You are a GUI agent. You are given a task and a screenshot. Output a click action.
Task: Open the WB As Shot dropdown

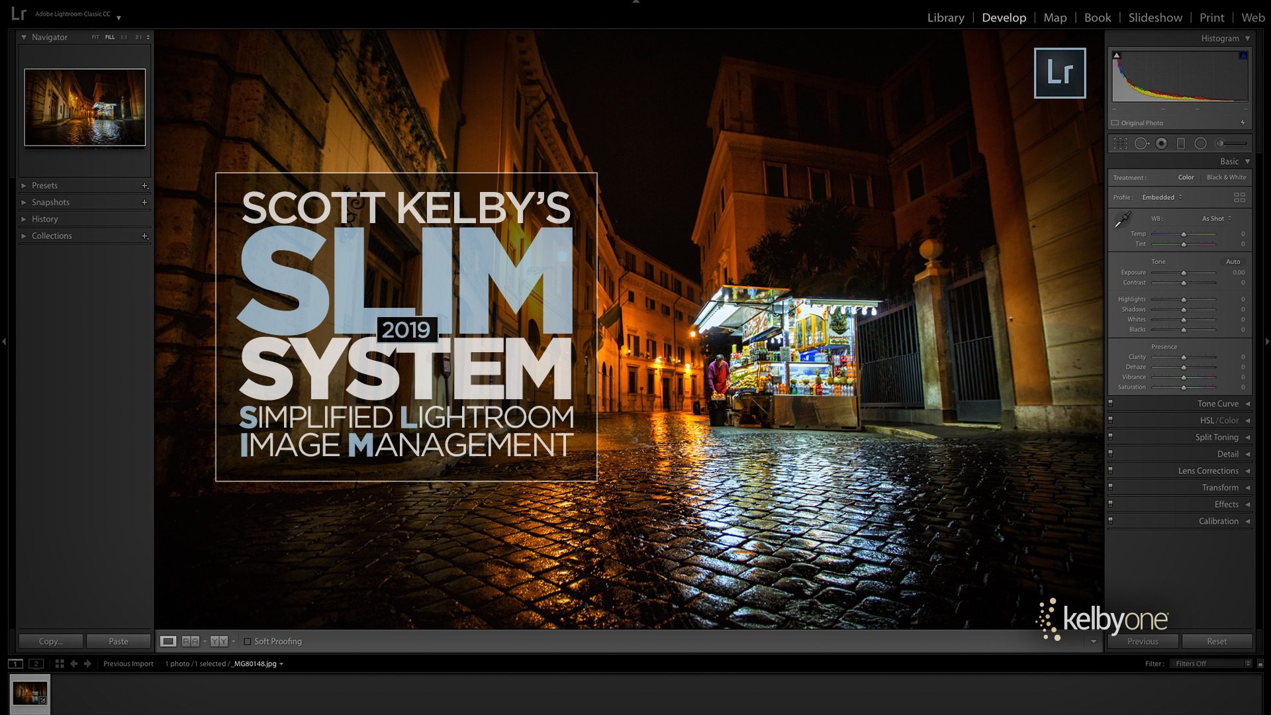tap(1217, 218)
